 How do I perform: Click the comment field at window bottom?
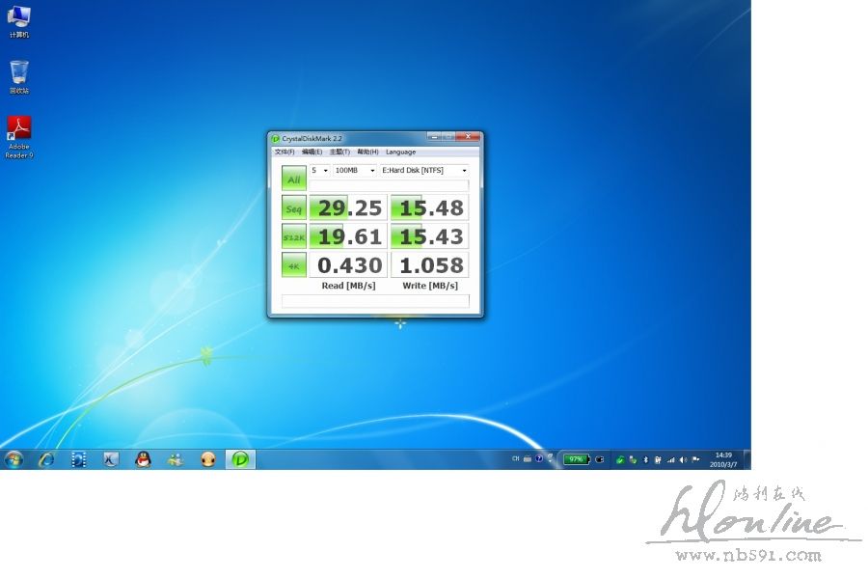click(x=375, y=301)
